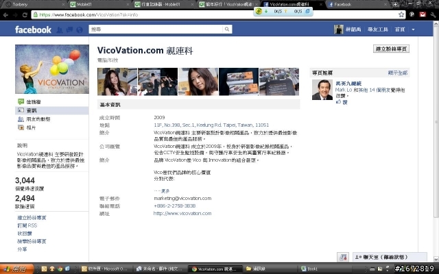Click the Windows Start button

16,269
